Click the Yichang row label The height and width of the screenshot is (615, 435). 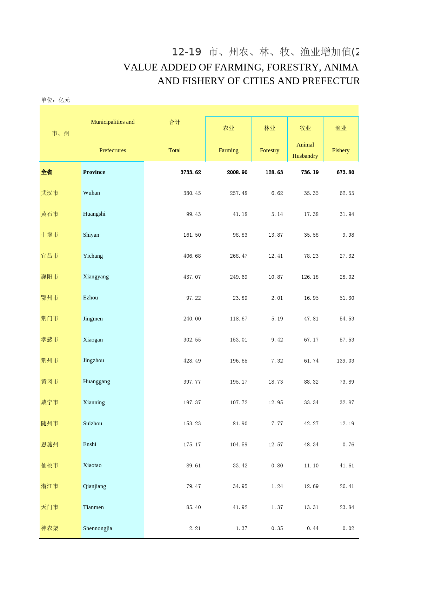[93, 256]
